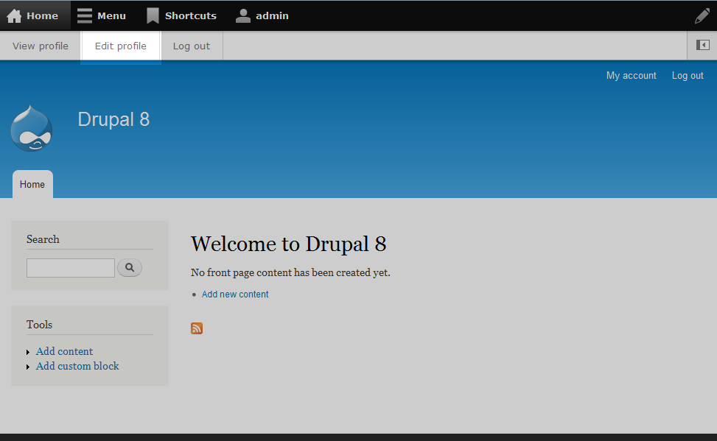Image resolution: width=717 pixels, height=441 pixels.
Task: Click the 'No front page content' text
Action: 290,272
